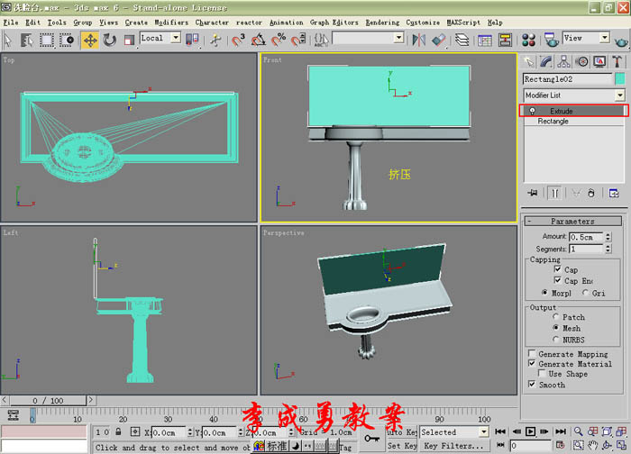The height and width of the screenshot is (454, 631).
Task: Open Render Scene teapot dialog icon
Action: [551, 40]
